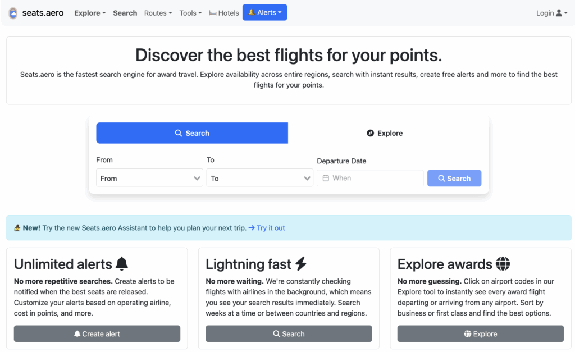This screenshot has height=352, width=575.
Task: Expand the To airport dropdown
Action: point(259,179)
